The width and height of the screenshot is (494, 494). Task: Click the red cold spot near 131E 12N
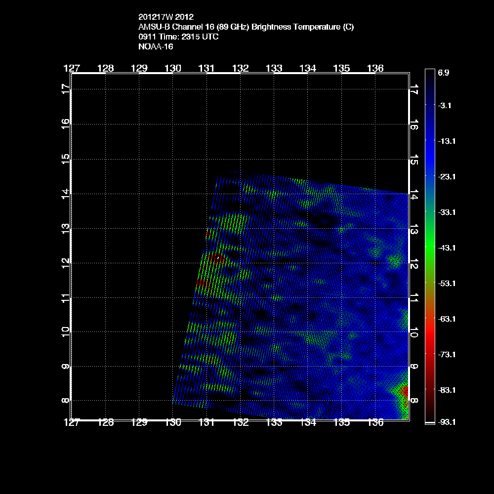[217, 257]
